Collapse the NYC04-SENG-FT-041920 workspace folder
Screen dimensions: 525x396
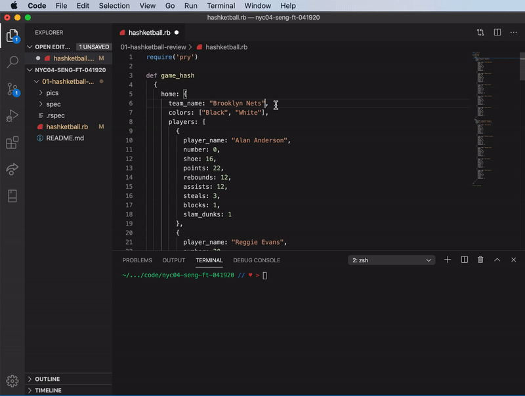[30, 70]
